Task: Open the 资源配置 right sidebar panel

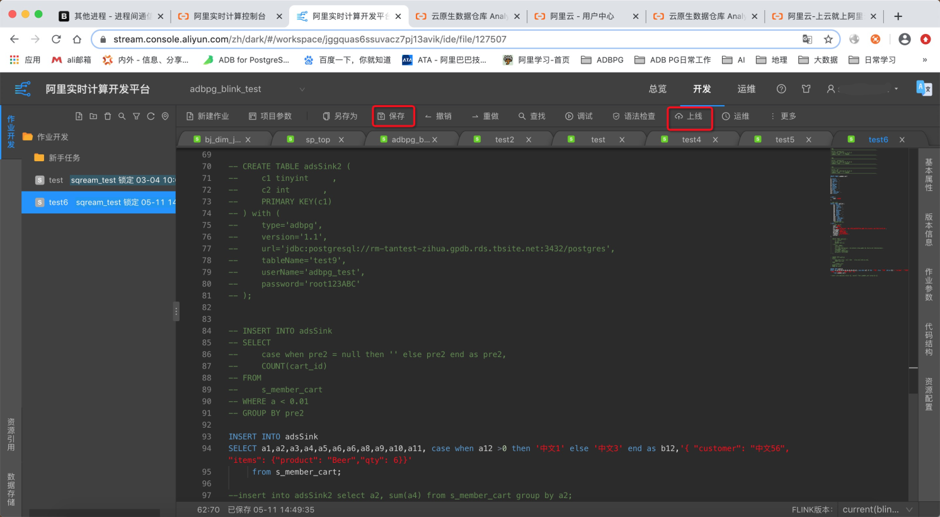Action: tap(929, 394)
